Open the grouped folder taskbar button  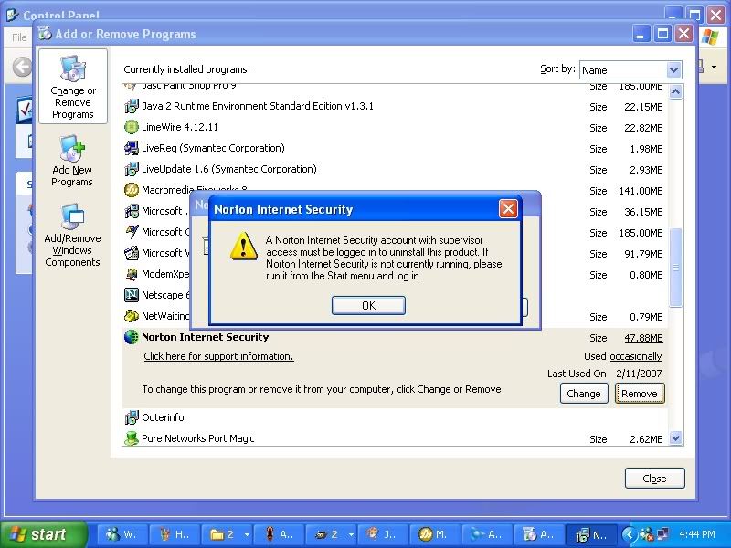click(x=228, y=534)
